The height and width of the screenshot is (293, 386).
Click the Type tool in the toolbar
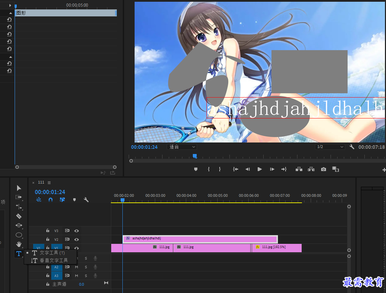click(x=19, y=254)
